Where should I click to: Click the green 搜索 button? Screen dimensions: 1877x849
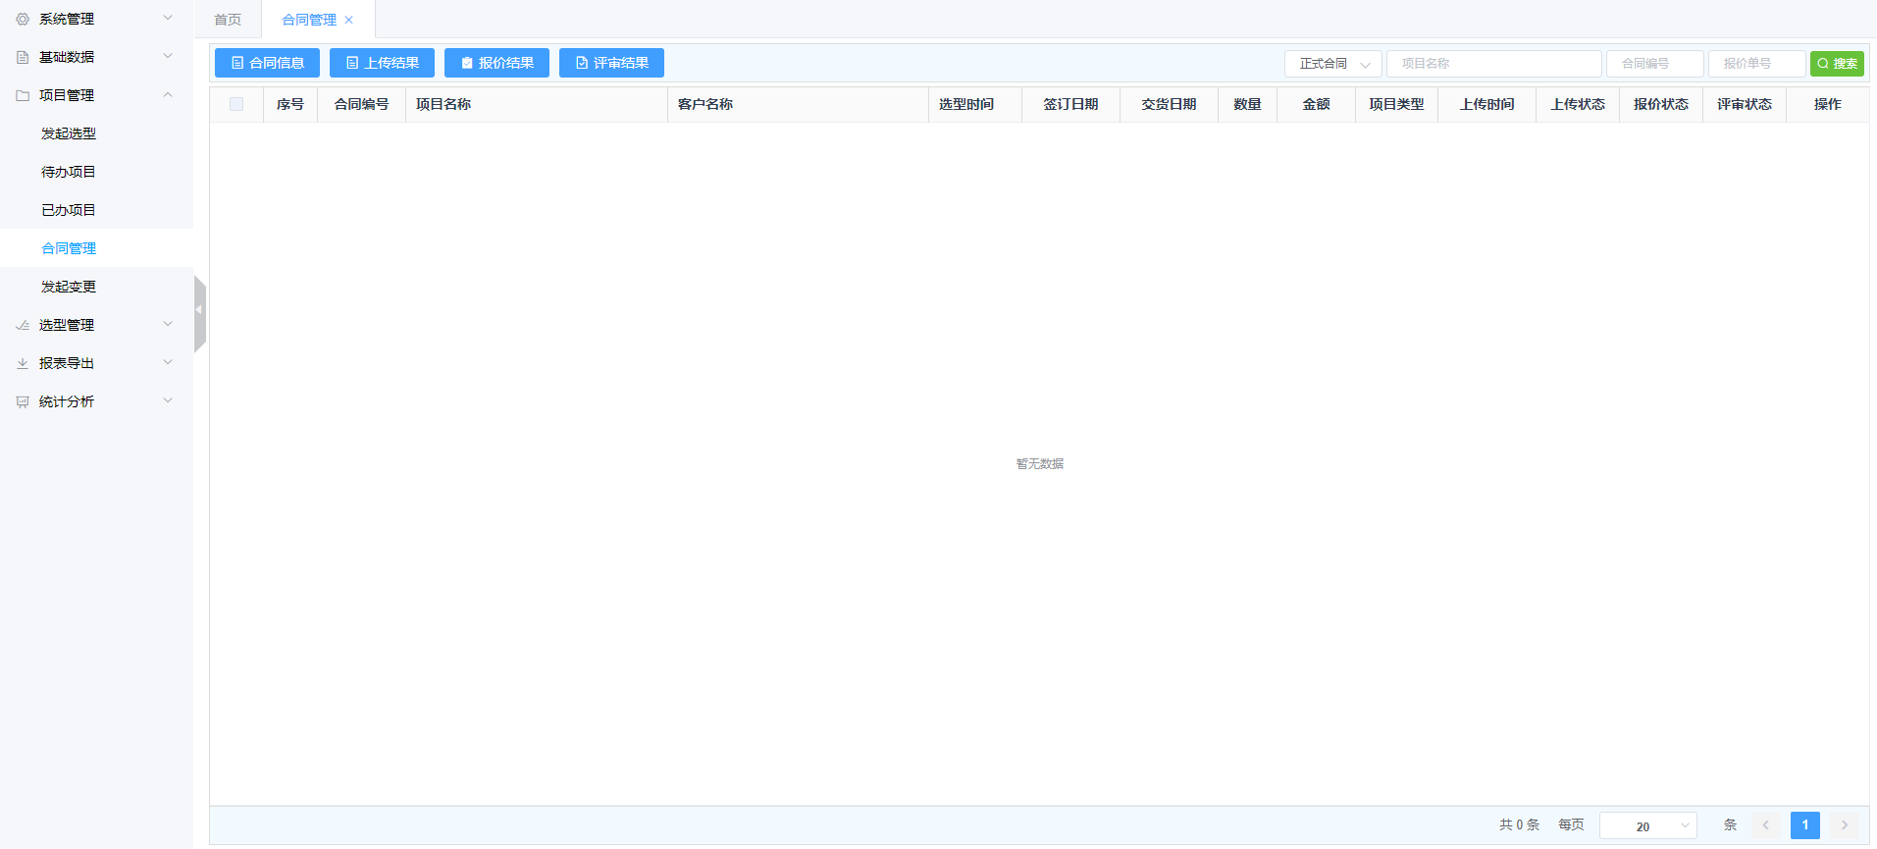click(1836, 64)
